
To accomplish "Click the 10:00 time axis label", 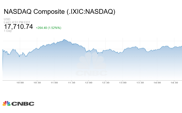I will (20, 83).
